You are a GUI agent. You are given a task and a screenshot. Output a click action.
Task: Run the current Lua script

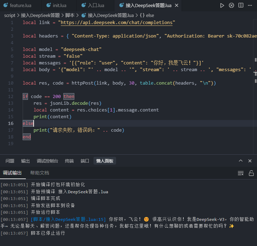tap(222, 5)
